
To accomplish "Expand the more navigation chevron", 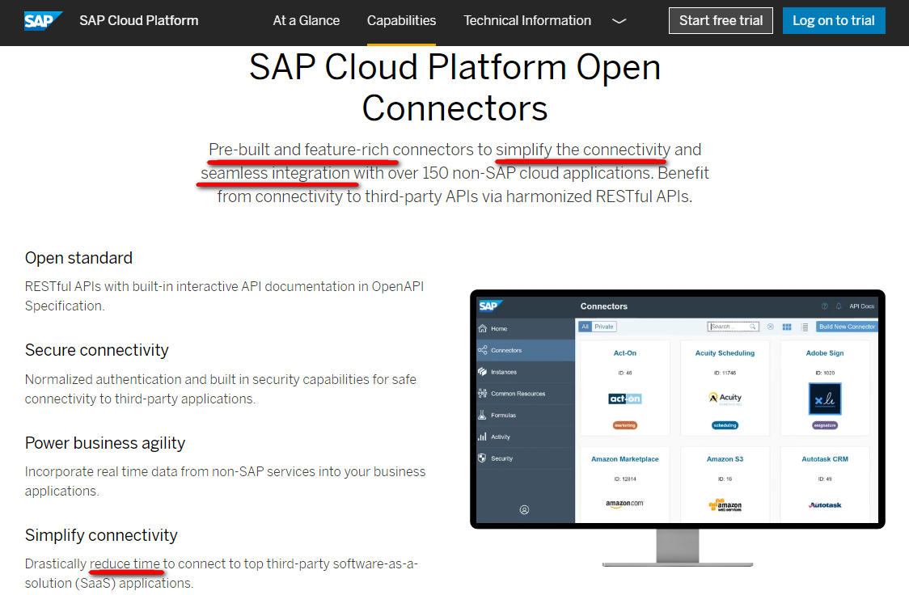I will click(x=619, y=21).
